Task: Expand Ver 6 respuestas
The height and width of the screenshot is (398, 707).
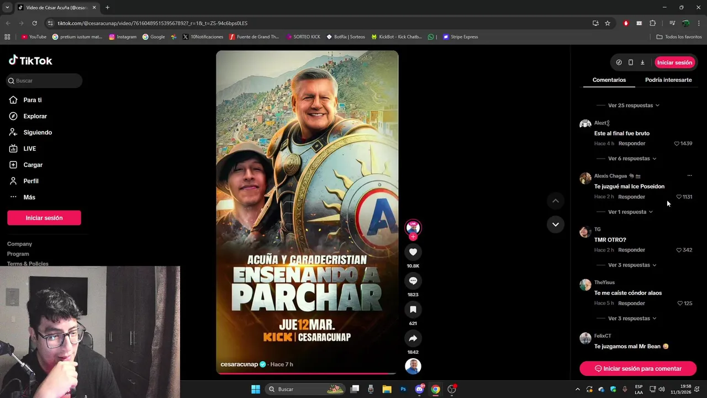Action: tap(632, 159)
